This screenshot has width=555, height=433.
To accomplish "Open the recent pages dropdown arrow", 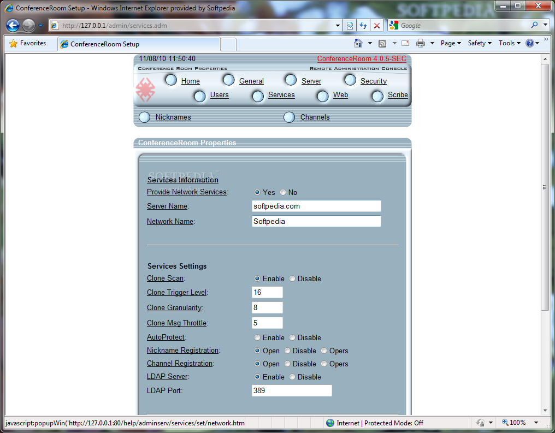I will [x=40, y=26].
